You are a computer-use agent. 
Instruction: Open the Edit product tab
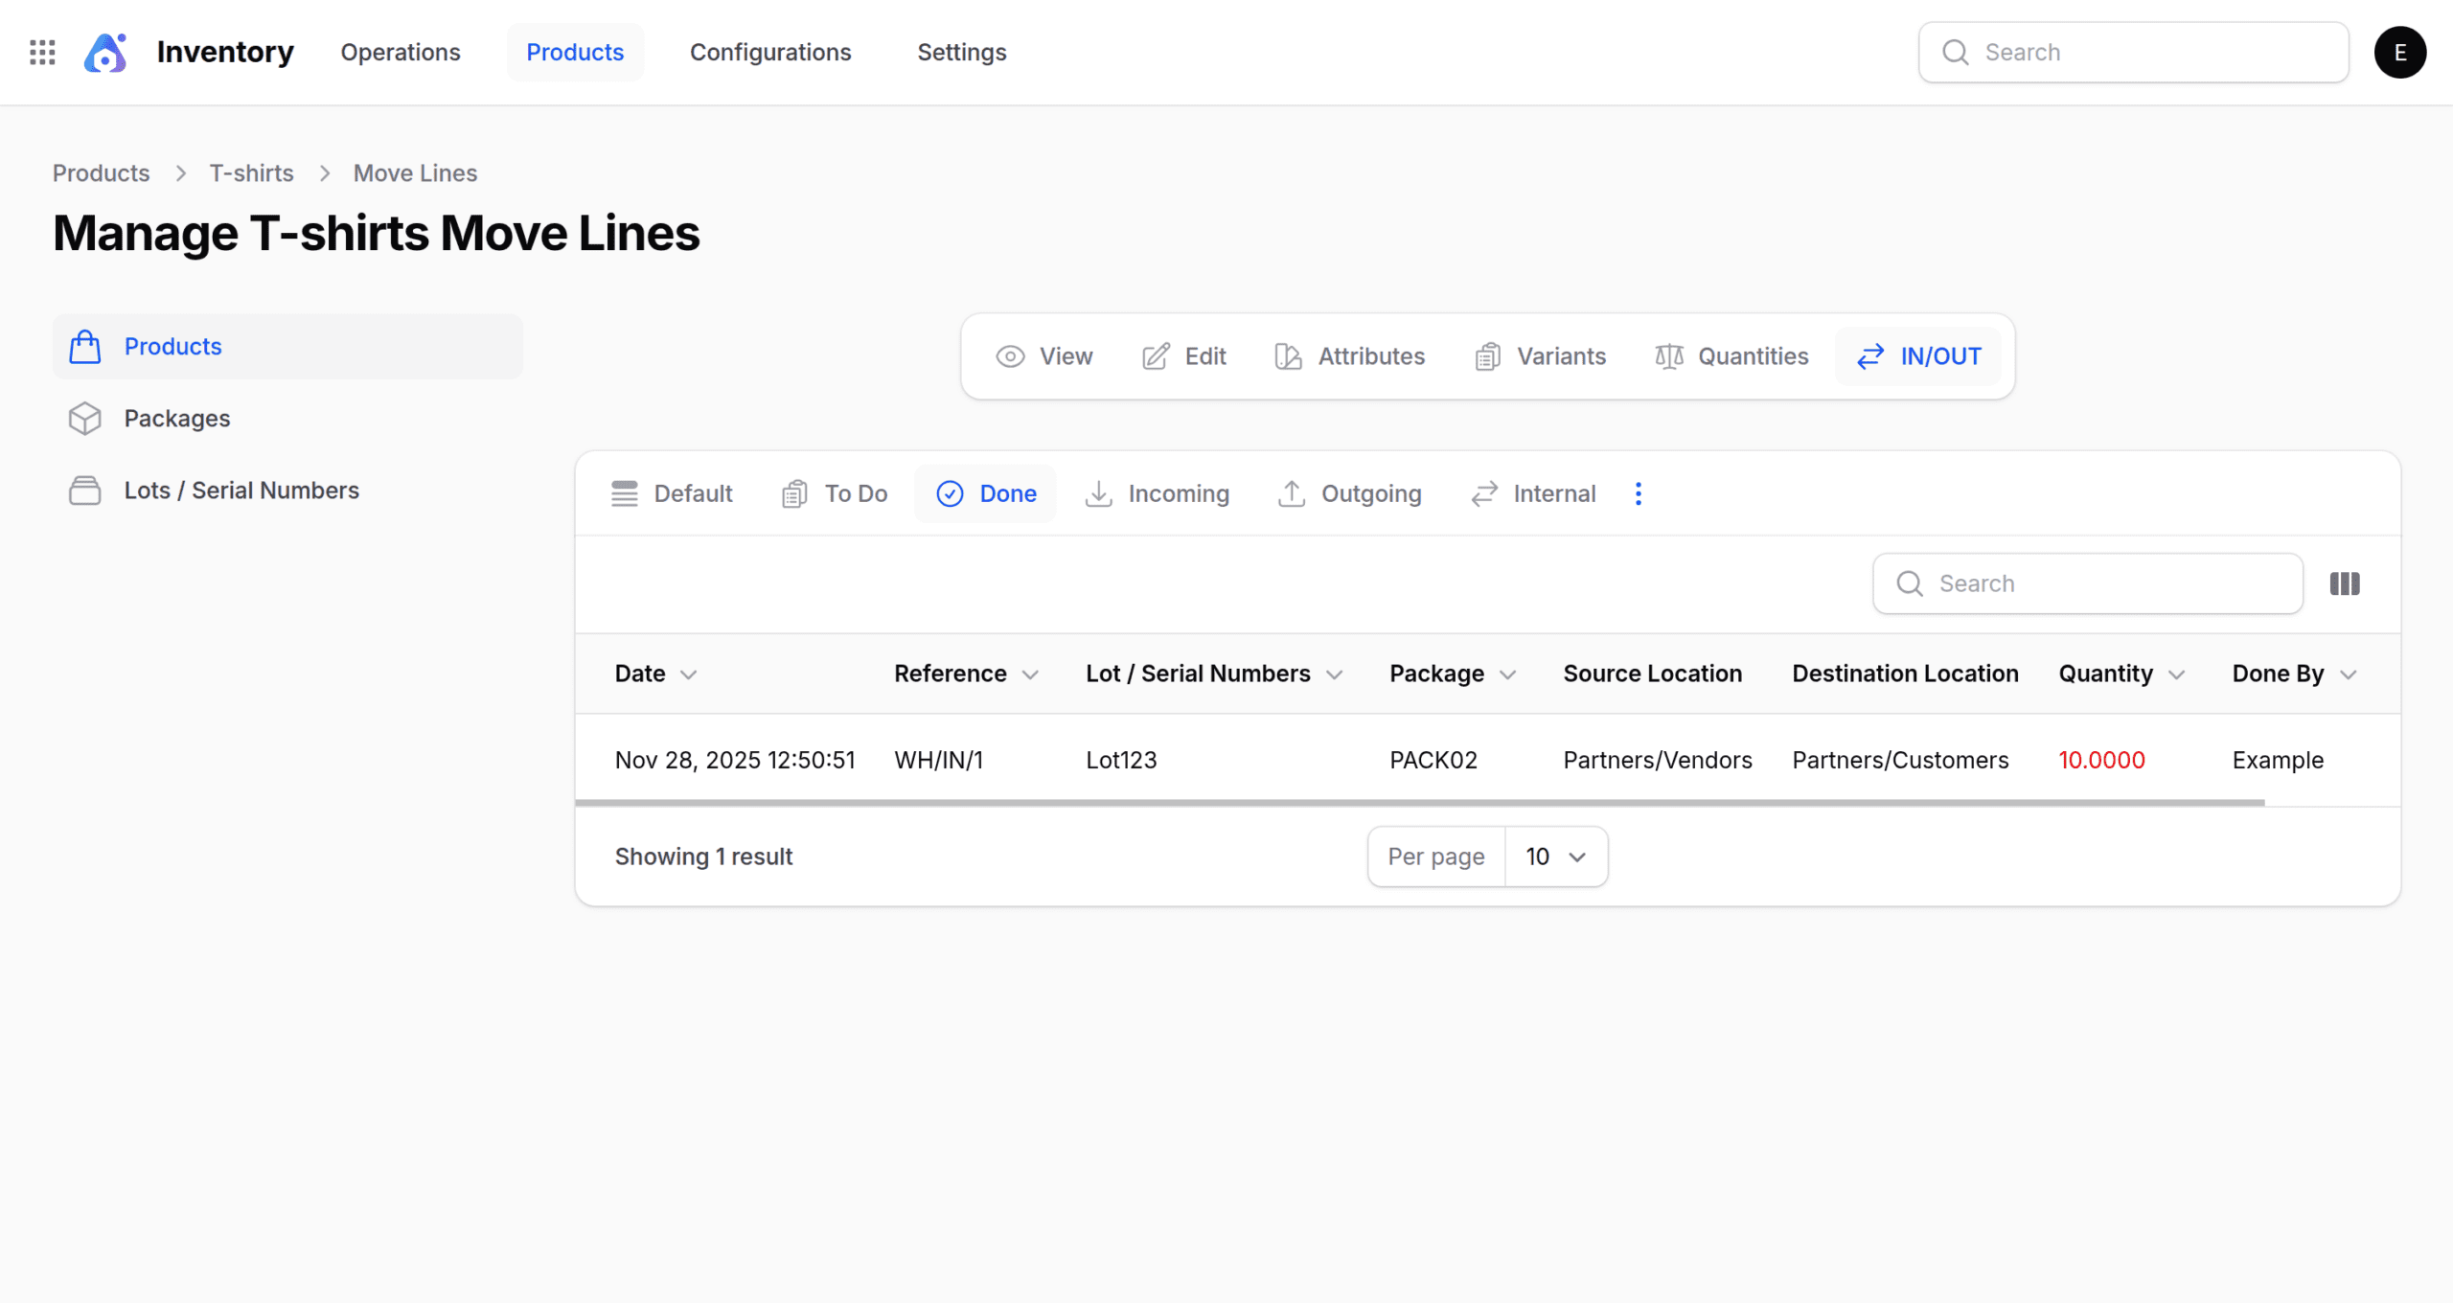[x=1183, y=356]
